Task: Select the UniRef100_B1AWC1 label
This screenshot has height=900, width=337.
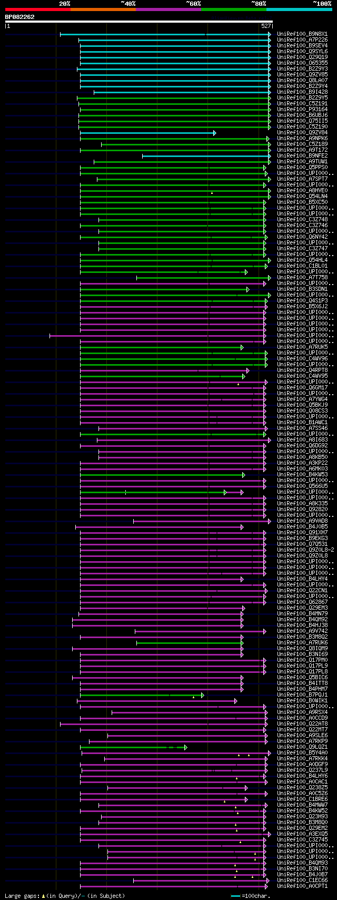Action: (302, 423)
